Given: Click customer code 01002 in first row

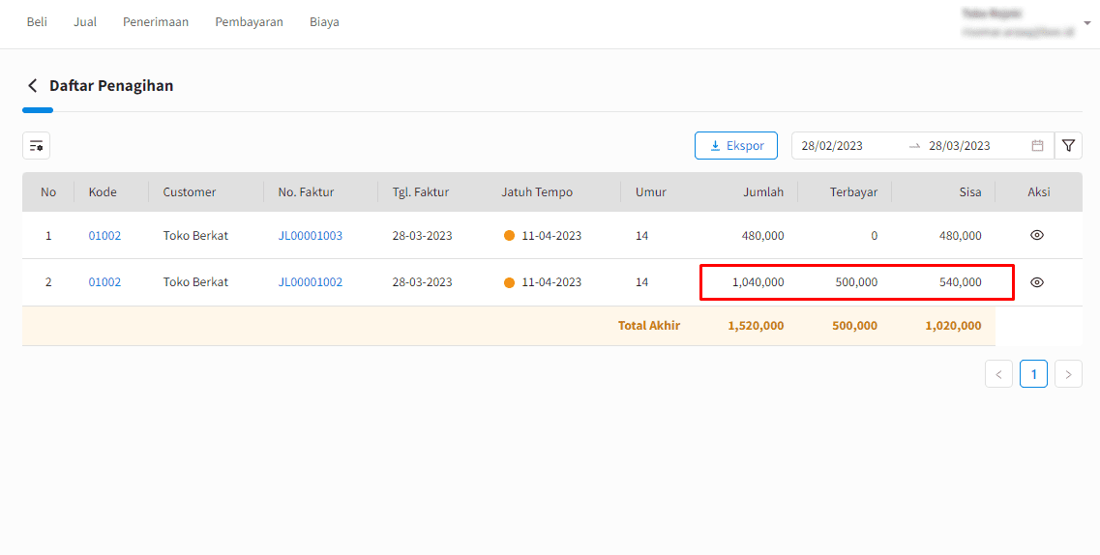Looking at the screenshot, I should pyautogui.click(x=104, y=236).
